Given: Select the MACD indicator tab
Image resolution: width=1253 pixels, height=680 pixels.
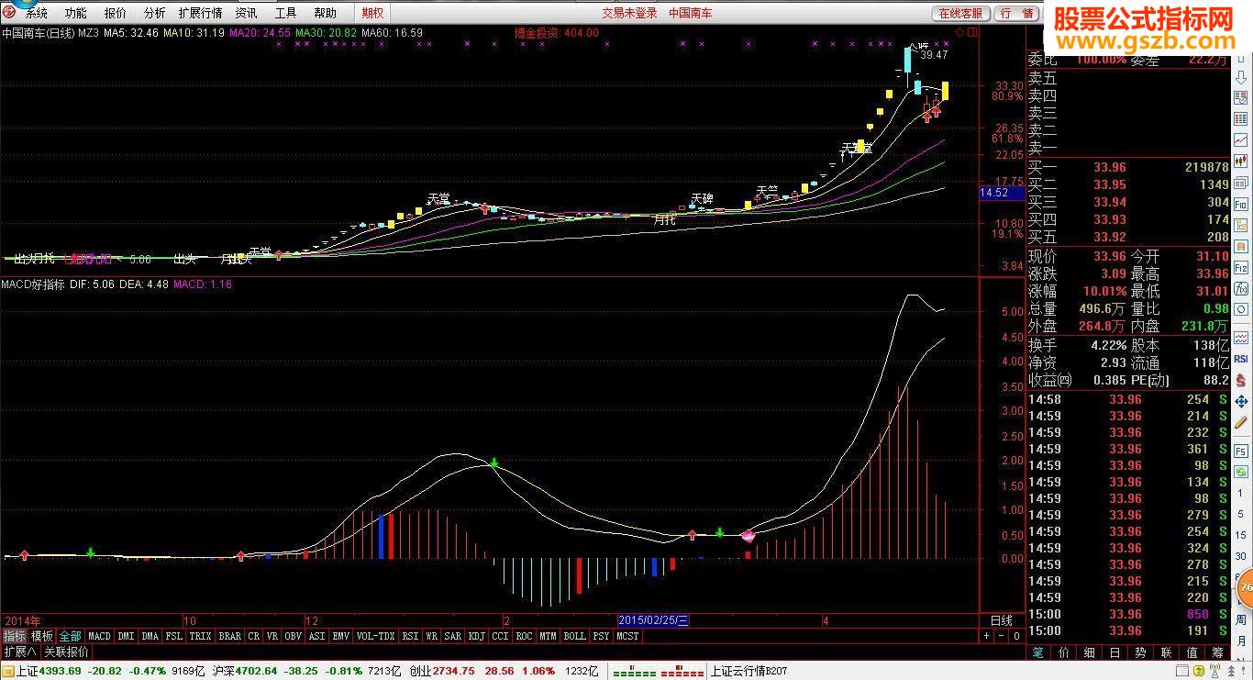Looking at the screenshot, I should click(x=99, y=636).
